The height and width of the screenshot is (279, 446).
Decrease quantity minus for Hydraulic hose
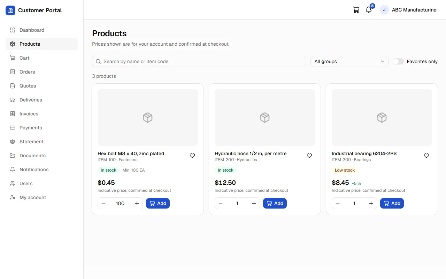tap(221, 203)
